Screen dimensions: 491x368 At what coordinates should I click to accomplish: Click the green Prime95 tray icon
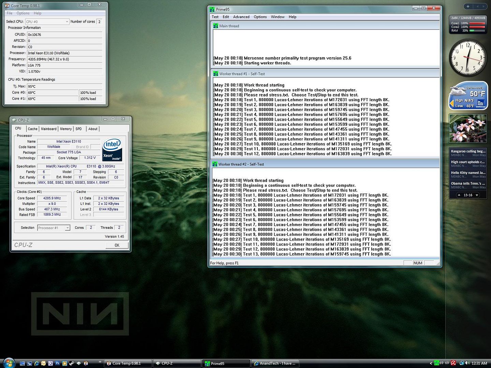point(436,363)
